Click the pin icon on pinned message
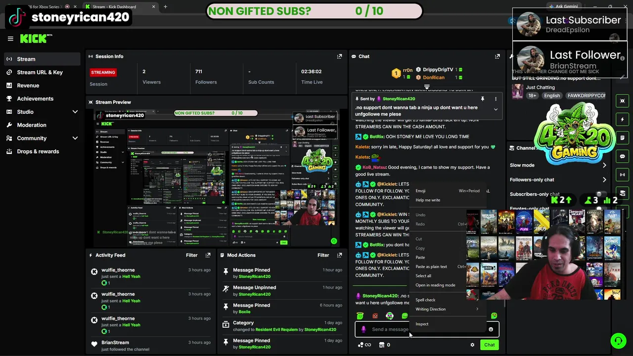This screenshot has height=356, width=633. pos(483,99)
